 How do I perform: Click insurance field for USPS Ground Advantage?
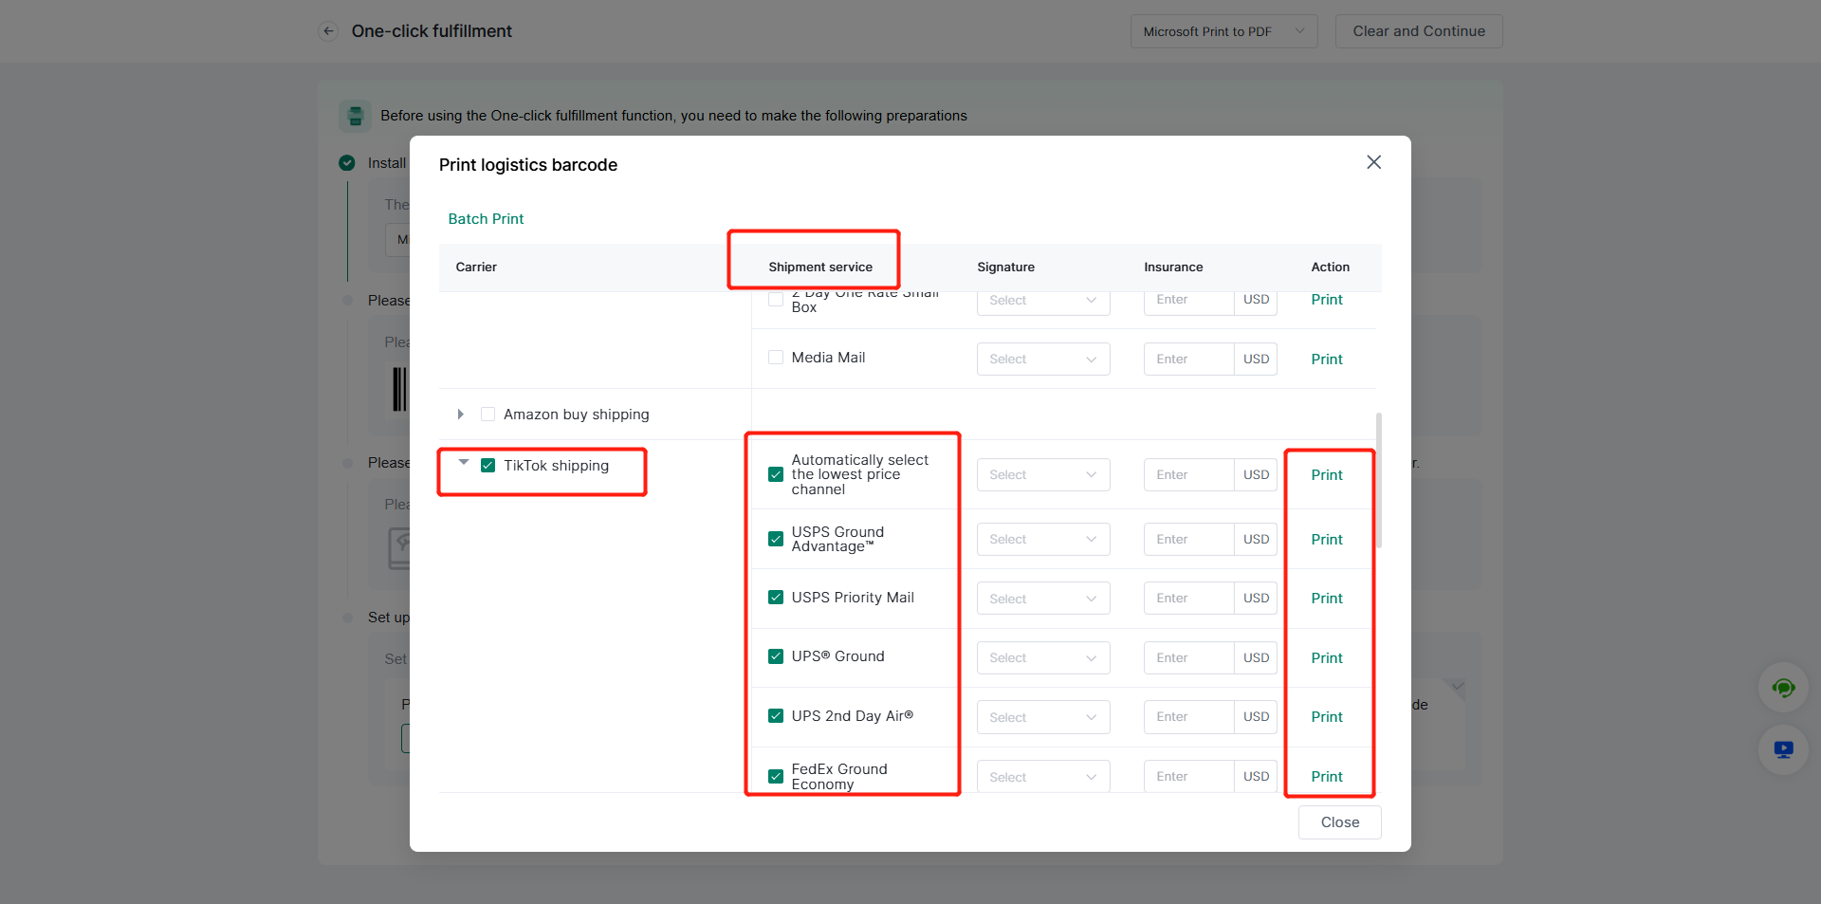tap(1189, 540)
